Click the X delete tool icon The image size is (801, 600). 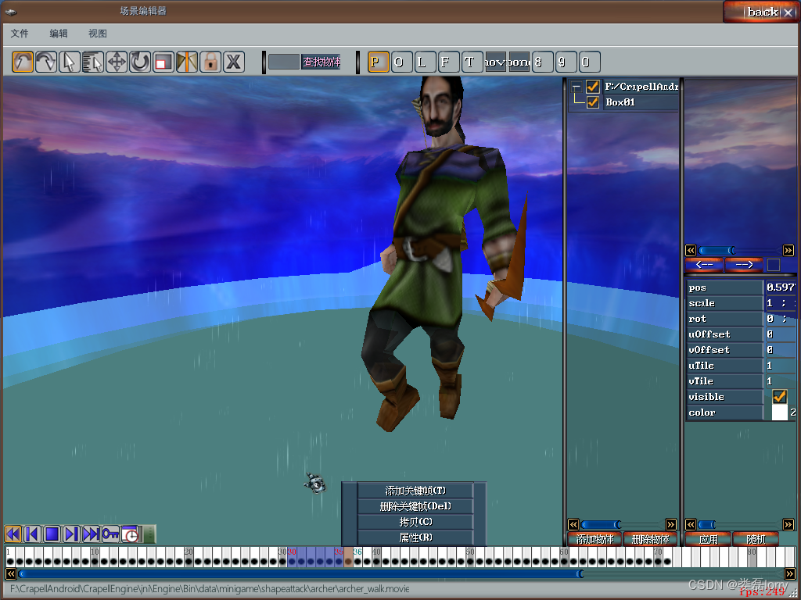(234, 62)
